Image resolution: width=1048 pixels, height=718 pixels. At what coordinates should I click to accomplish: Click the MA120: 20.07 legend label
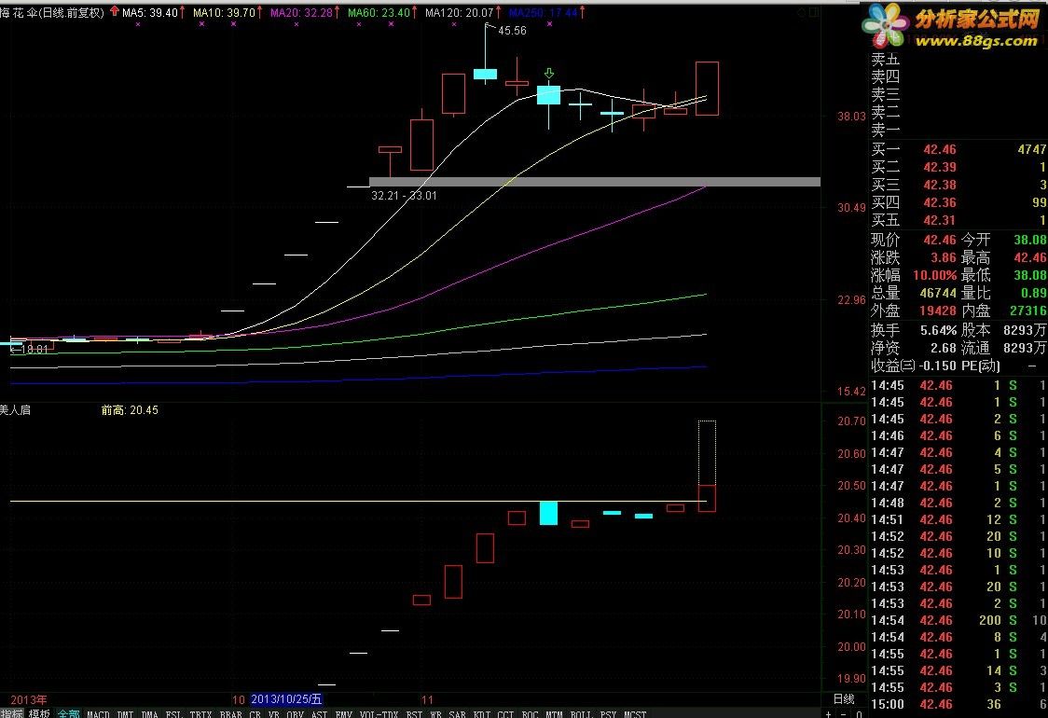tap(459, 12)
